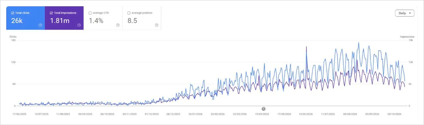Click the 01/12/2025 date axis label

click(152, 114)
